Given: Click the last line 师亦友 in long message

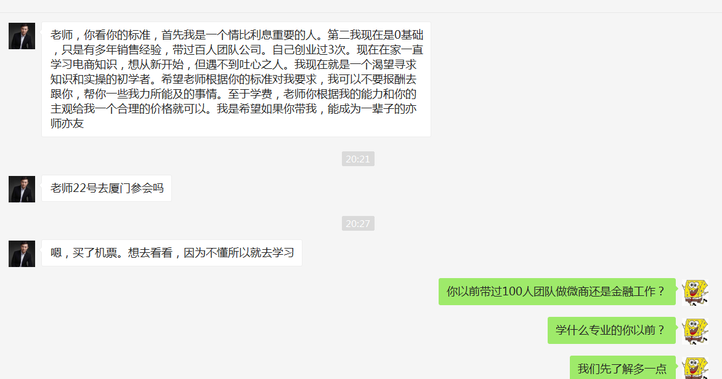Looking at the screenshot, I should pyautogui.click(x=67, y=123).
